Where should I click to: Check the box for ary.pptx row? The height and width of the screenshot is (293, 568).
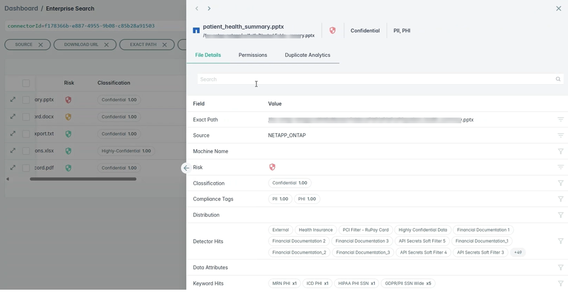(26, 100)
